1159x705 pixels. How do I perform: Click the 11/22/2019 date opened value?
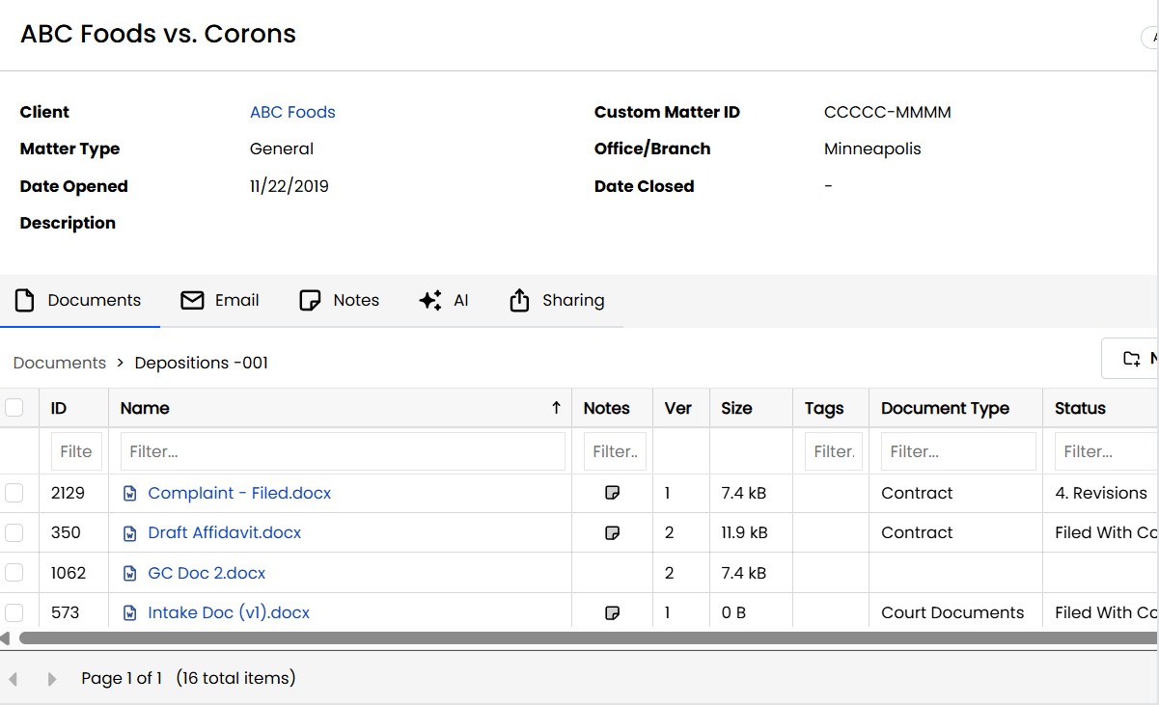[290, 186]
